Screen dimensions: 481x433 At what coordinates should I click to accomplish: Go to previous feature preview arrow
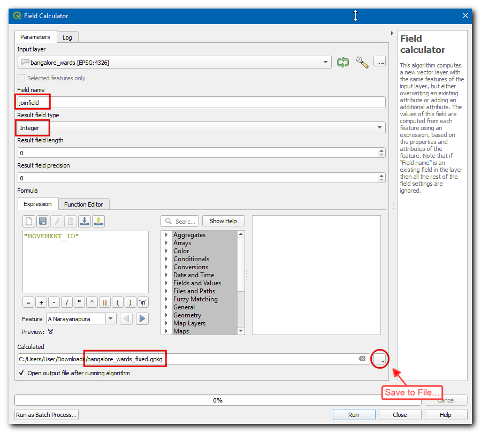coord(126,319)
